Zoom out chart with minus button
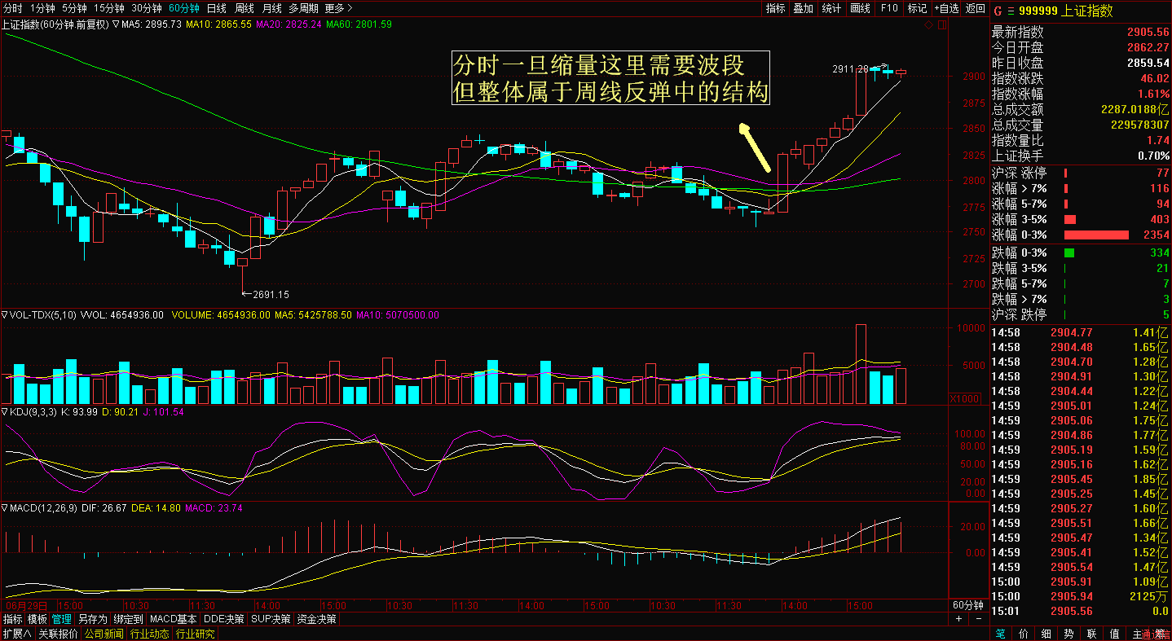1172x641 pixels. [x=978, y=619]
